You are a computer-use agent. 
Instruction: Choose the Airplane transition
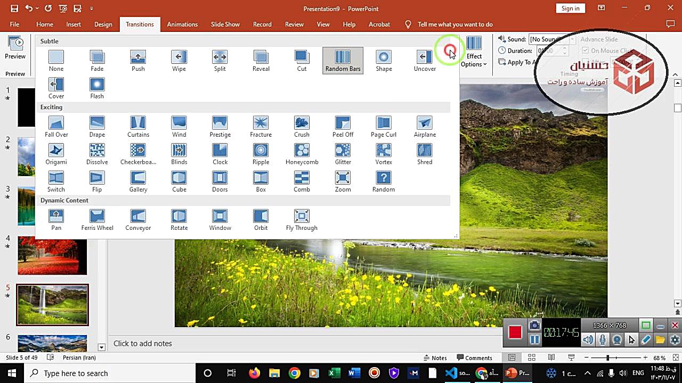click(x=425, y=127)
